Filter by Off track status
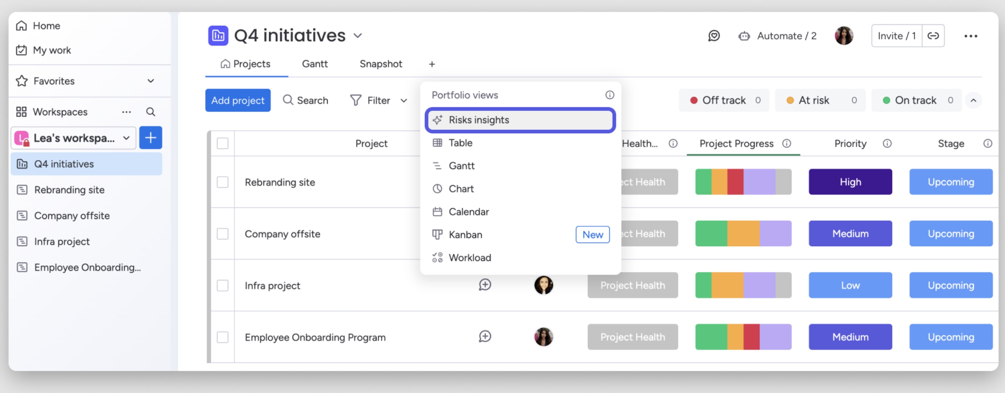The height and width of the screenshot is (393, 1005). coord(724,101)
